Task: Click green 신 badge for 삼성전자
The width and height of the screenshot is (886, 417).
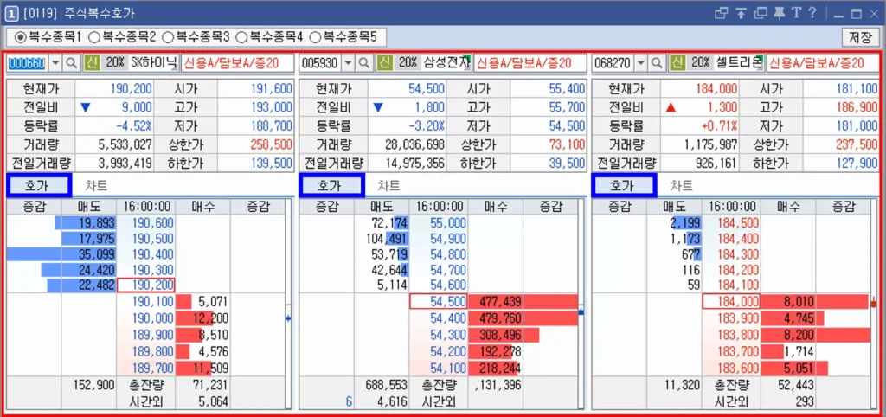Action: coord(385,62)
